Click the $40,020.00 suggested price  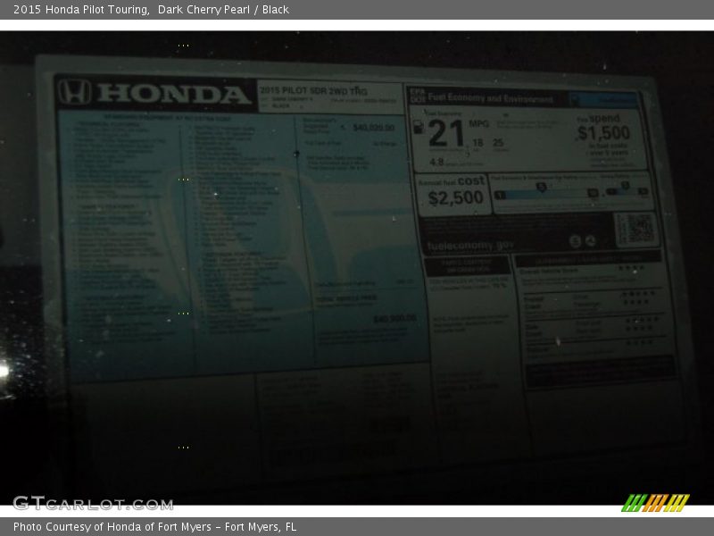[x=373, y=128]
